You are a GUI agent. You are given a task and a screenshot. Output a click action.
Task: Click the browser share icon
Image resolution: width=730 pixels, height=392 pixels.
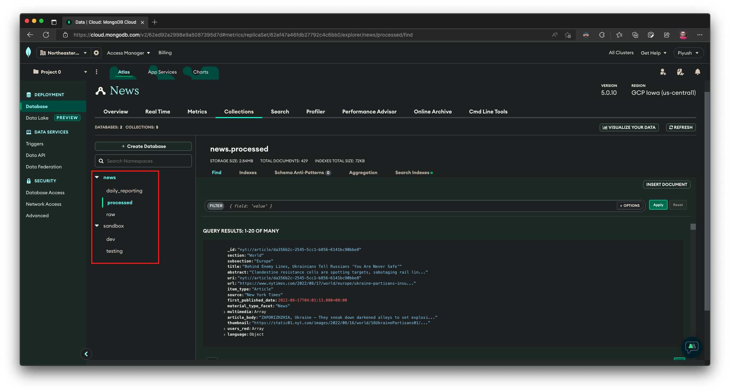tap(667, 35)
